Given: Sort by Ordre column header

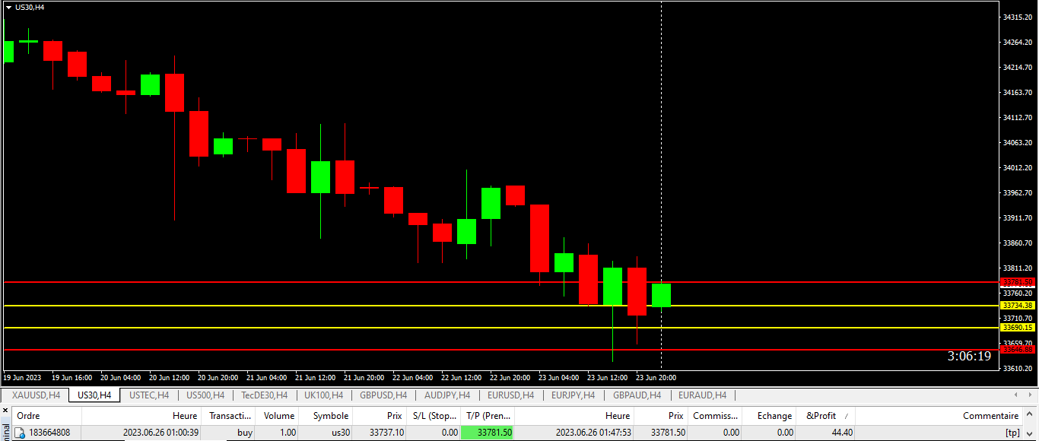Looking at the screenshot, I should click(x=29, y=416).
